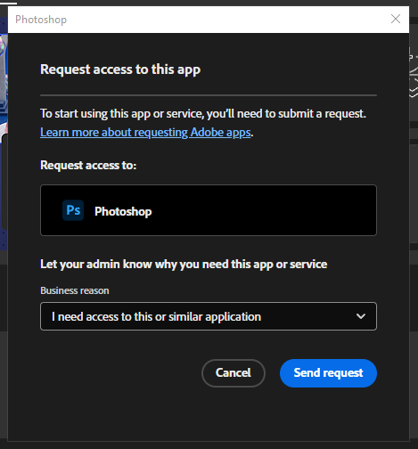Click the 'Photoshop' dialog title bar text
The width and height of the screenshot is (418, 449).
pyautogui.click(x=41, y=20)
